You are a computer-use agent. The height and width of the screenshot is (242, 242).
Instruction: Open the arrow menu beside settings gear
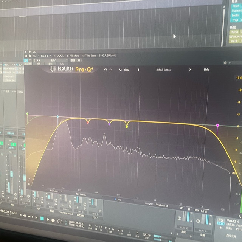pos(230,63)
